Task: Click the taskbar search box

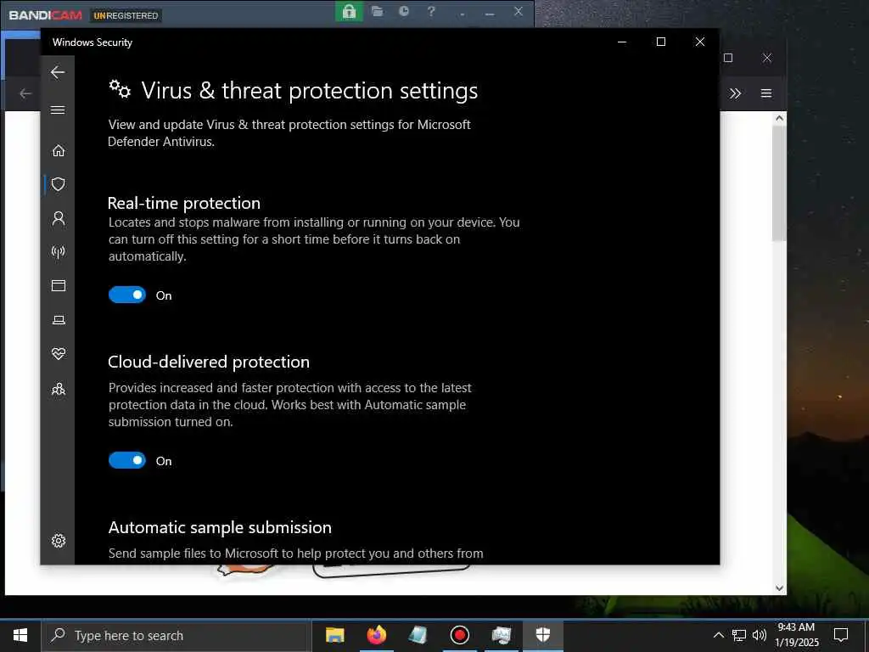Action: pos(177,635)
